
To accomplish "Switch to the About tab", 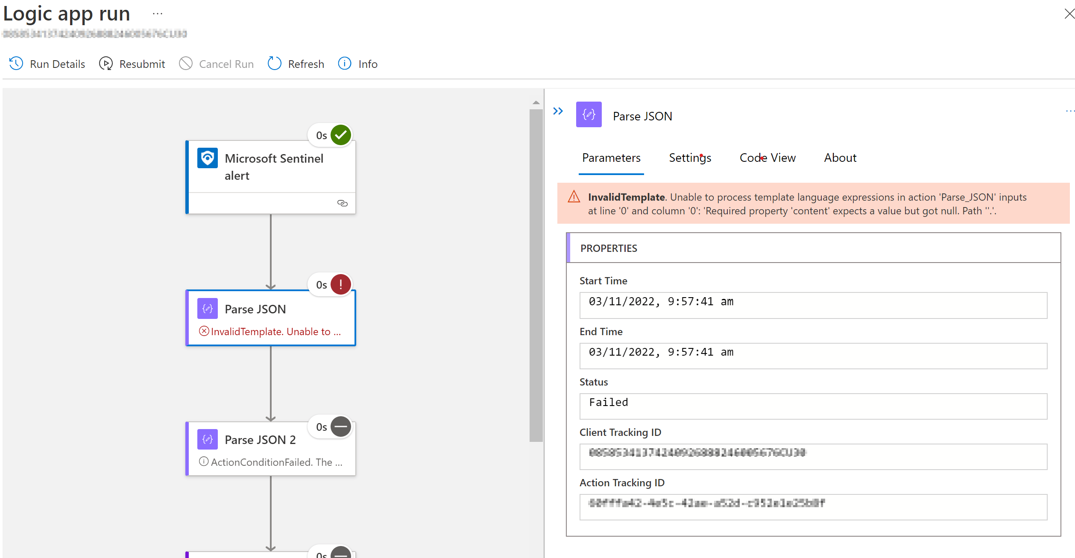I will (840, 158).
